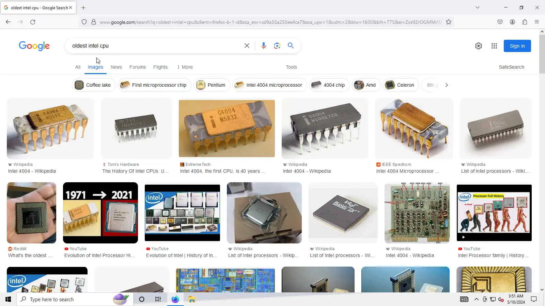Open the 1971 to 2021 YouTube thumbnail

tap(100, 213)
